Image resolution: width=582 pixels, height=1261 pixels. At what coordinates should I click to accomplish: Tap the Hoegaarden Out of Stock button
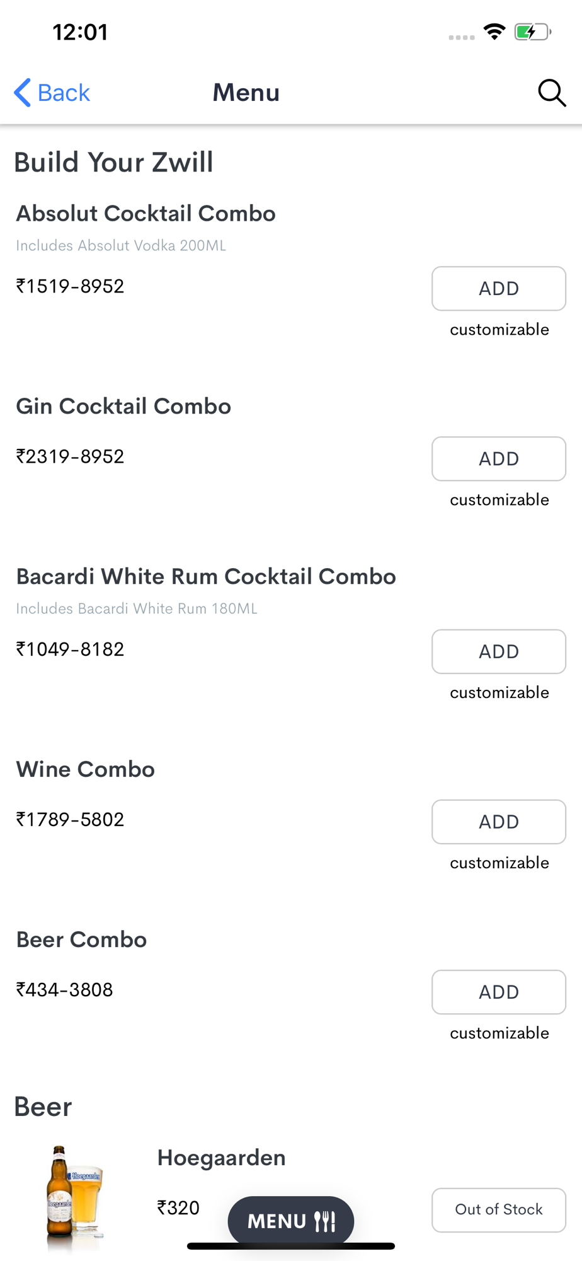click(498, 1210)
